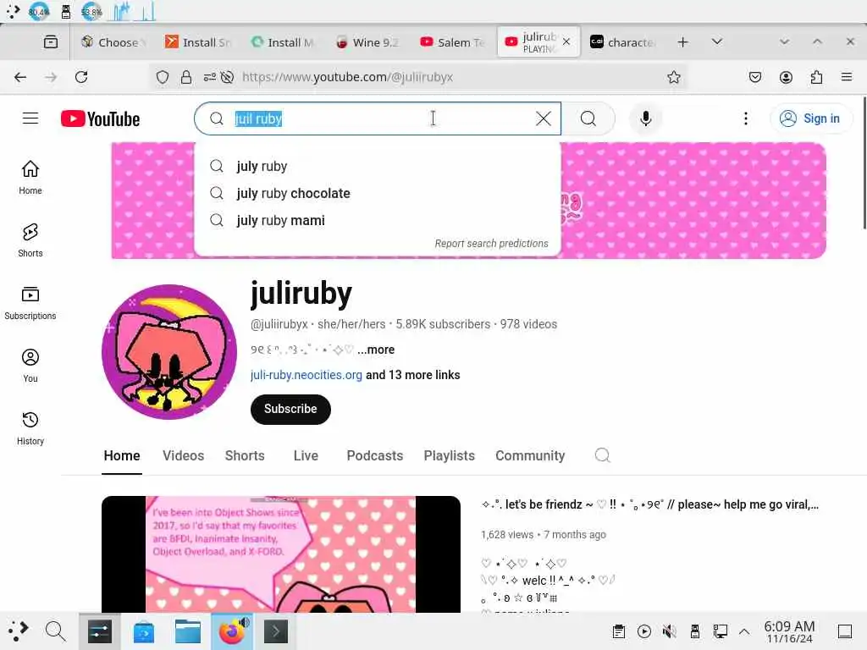This screenshot has width=867, height=650.
Task: Open Firefox from the taskbar
Action: pyautogui.click(x=232, y=631)
